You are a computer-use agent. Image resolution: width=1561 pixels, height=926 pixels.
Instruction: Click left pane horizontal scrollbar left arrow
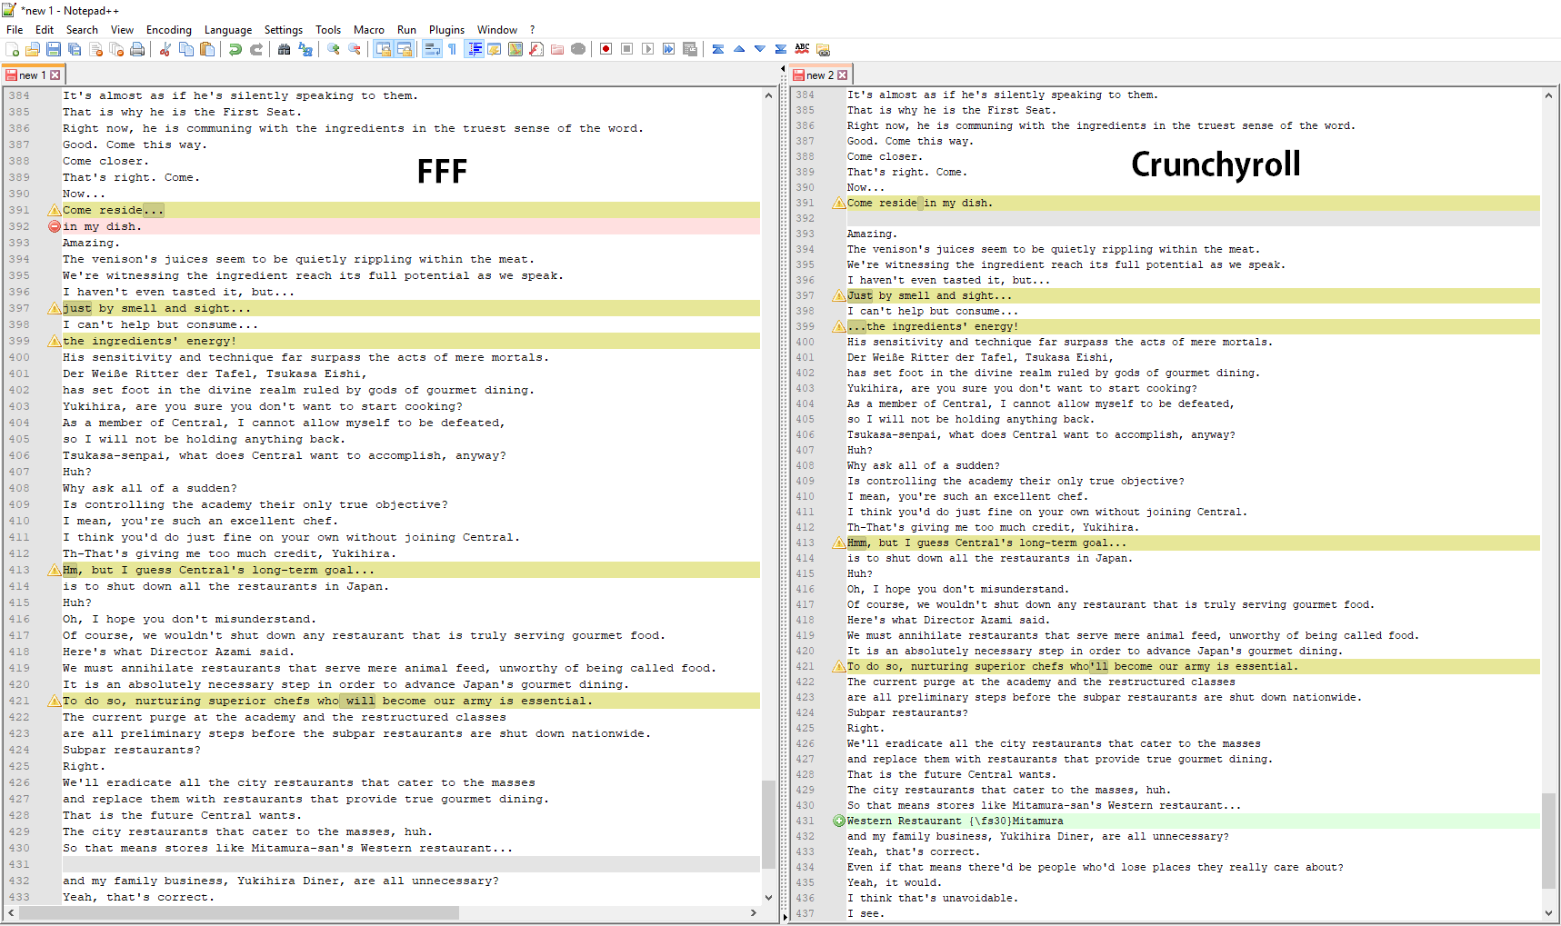click(12, 912)
